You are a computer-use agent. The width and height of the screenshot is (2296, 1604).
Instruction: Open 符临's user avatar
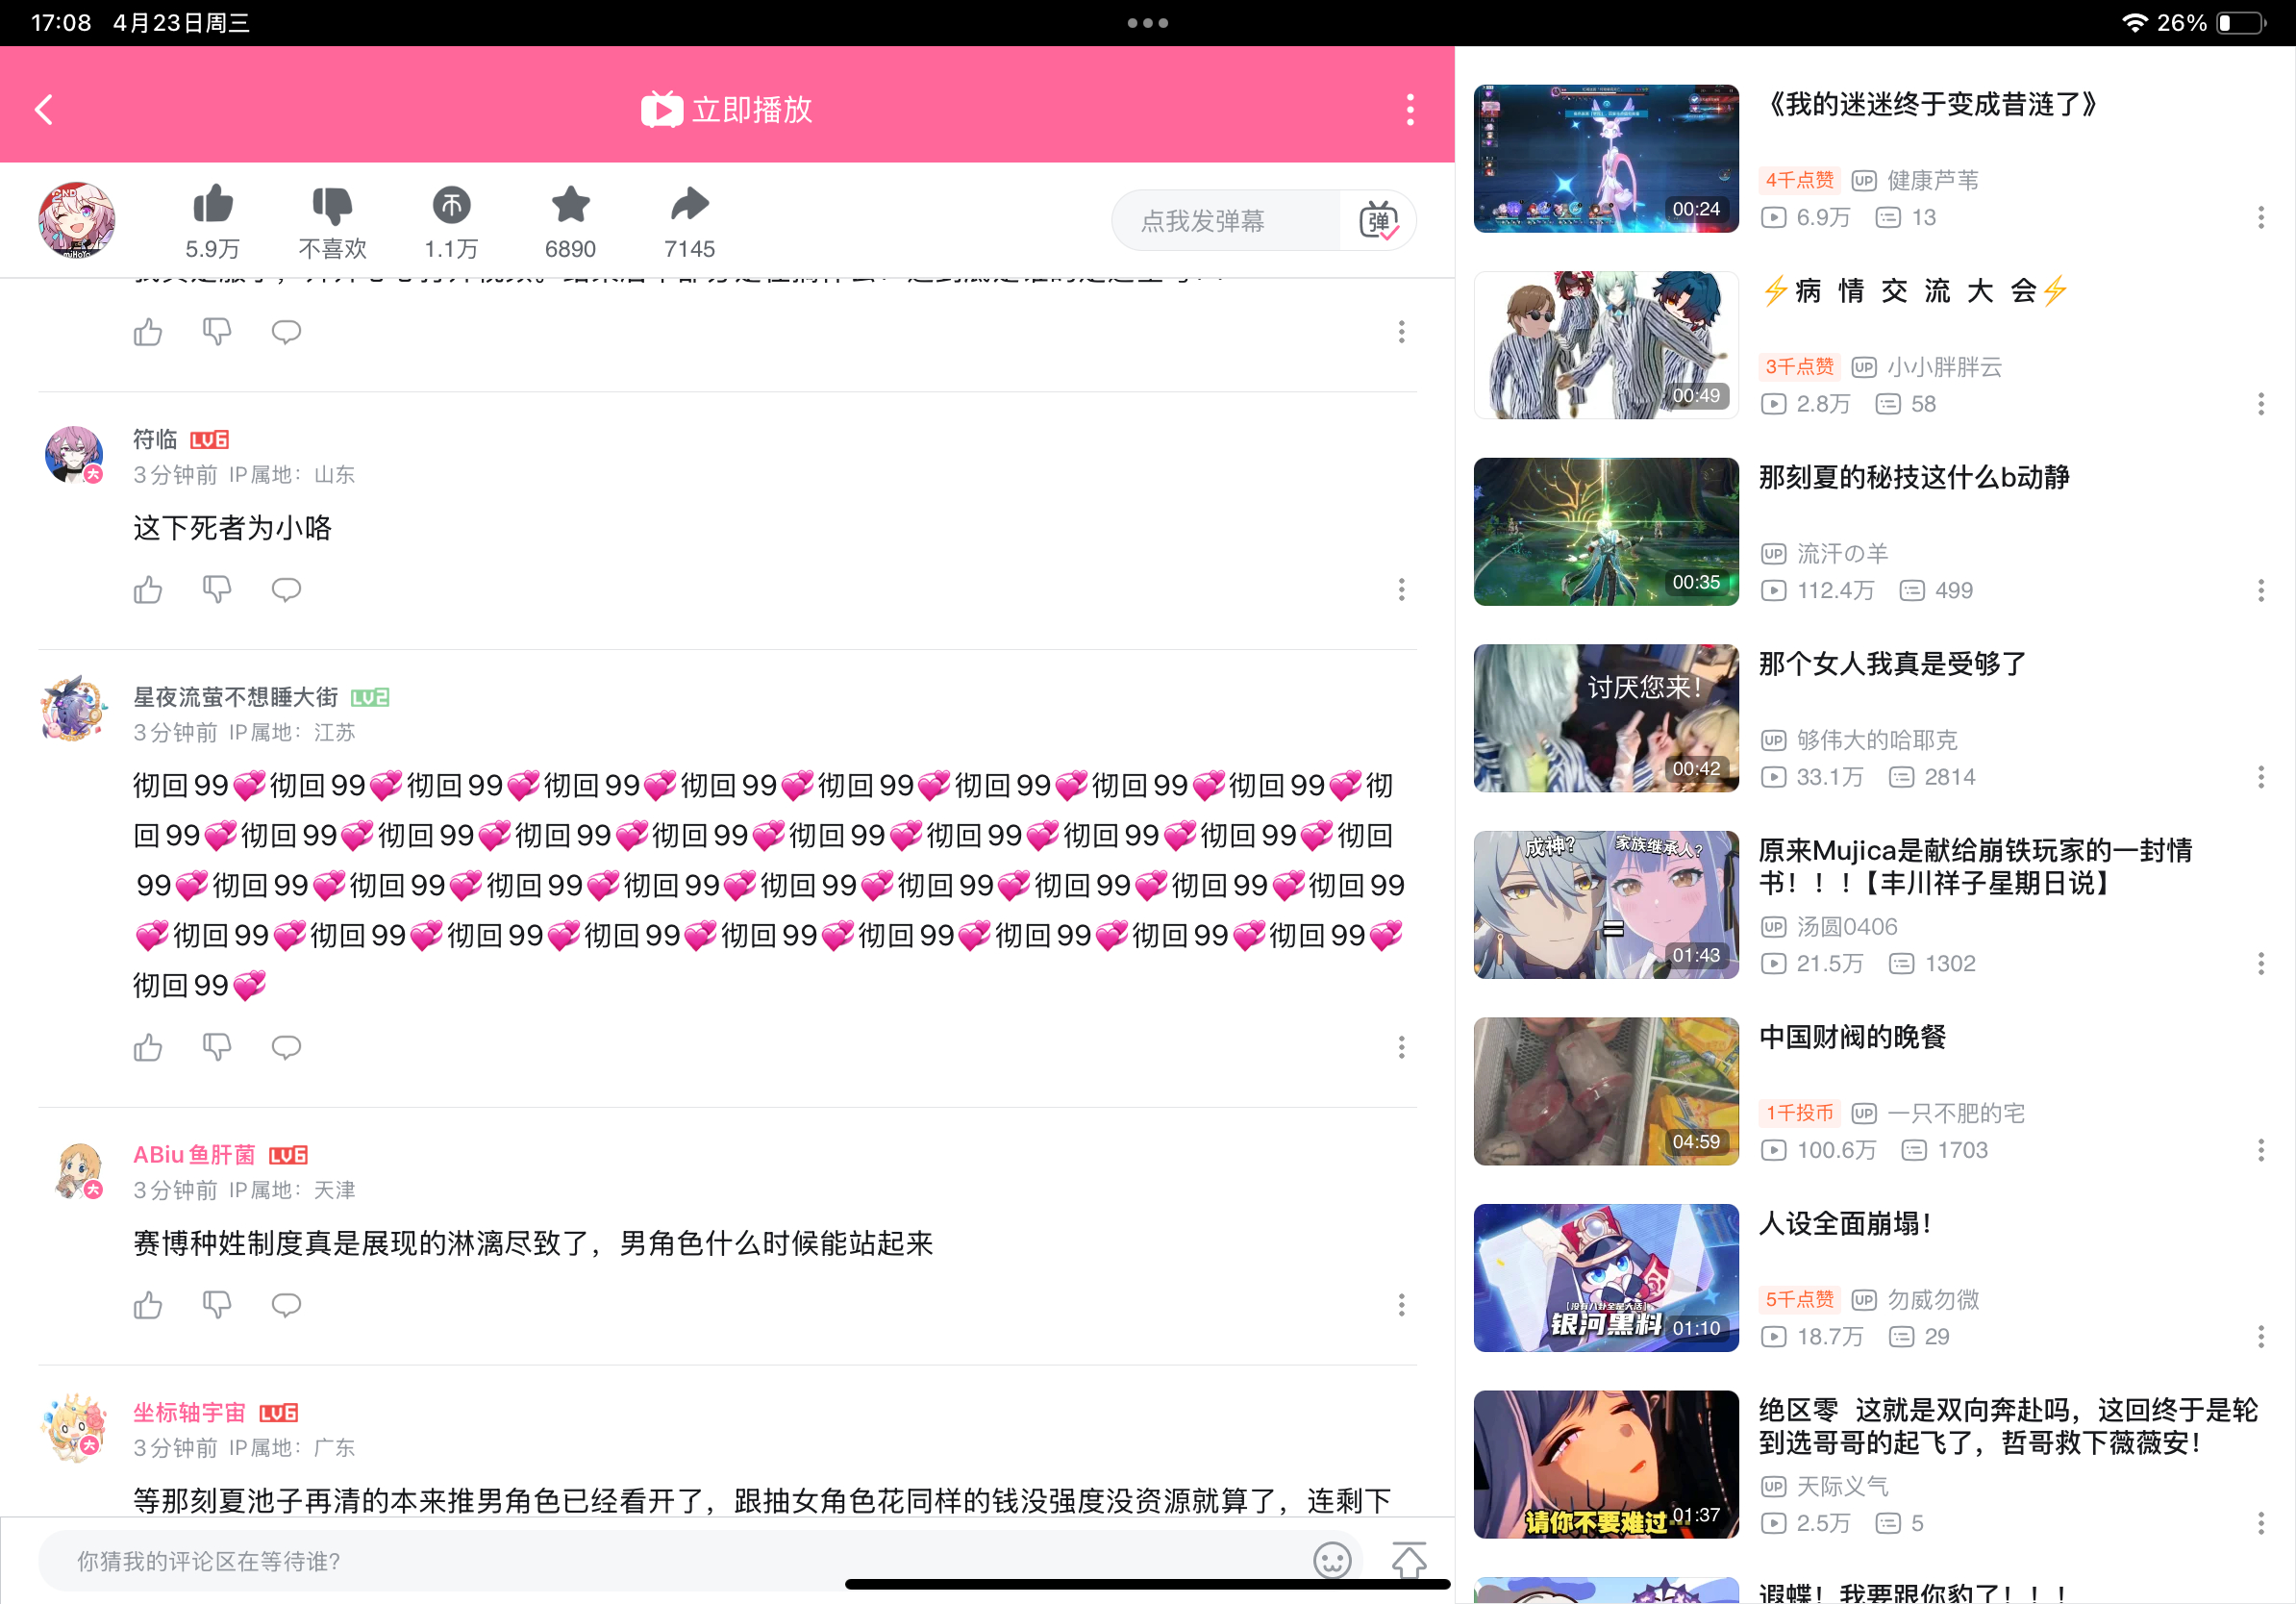tap(75, 456)
